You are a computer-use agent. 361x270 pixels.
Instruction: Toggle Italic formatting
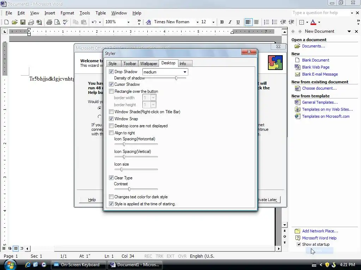230,22
